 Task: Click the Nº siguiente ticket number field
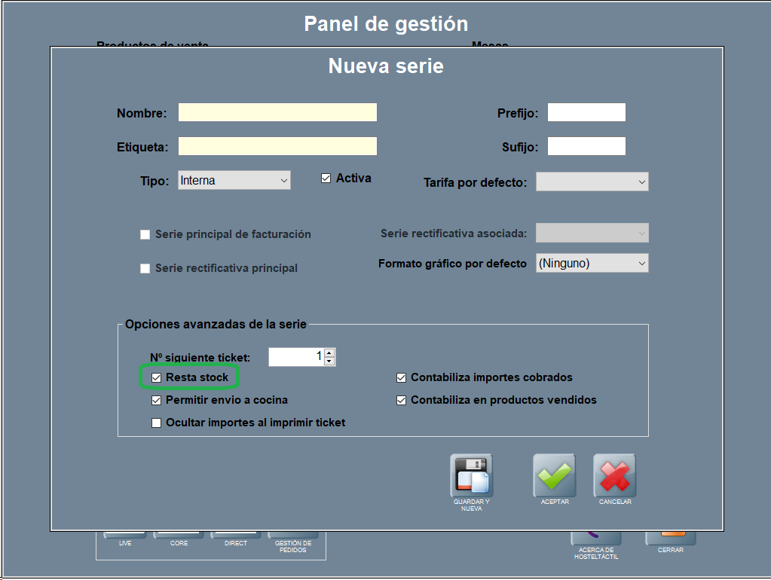pos(295,356)
